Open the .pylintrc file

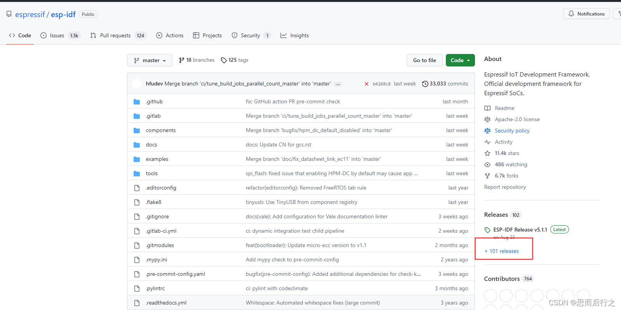click(x=155, y=289)
